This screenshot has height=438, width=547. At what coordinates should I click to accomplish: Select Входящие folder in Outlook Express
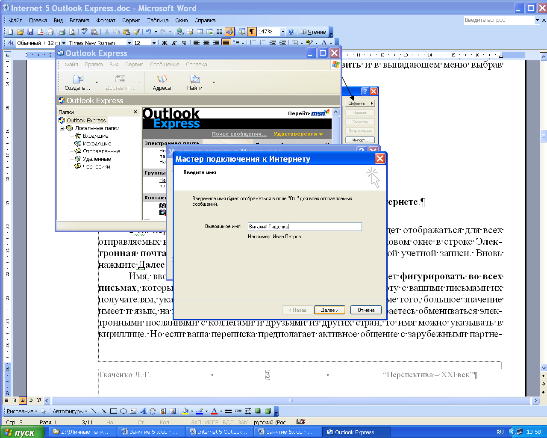coord(95,136)
